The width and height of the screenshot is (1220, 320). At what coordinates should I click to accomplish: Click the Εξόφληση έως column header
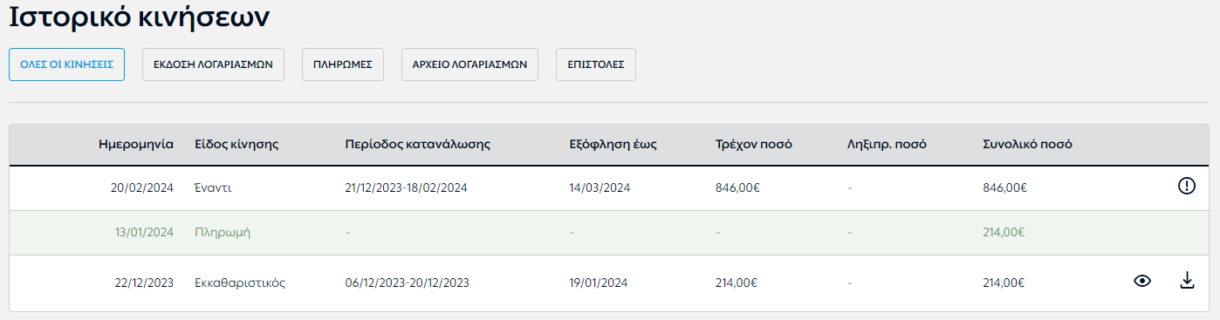(607, 145)
